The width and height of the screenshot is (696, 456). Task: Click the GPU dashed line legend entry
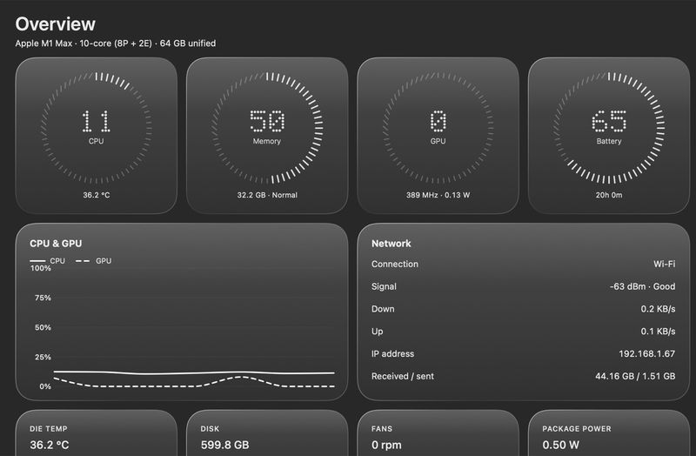(x=94, y=261)
